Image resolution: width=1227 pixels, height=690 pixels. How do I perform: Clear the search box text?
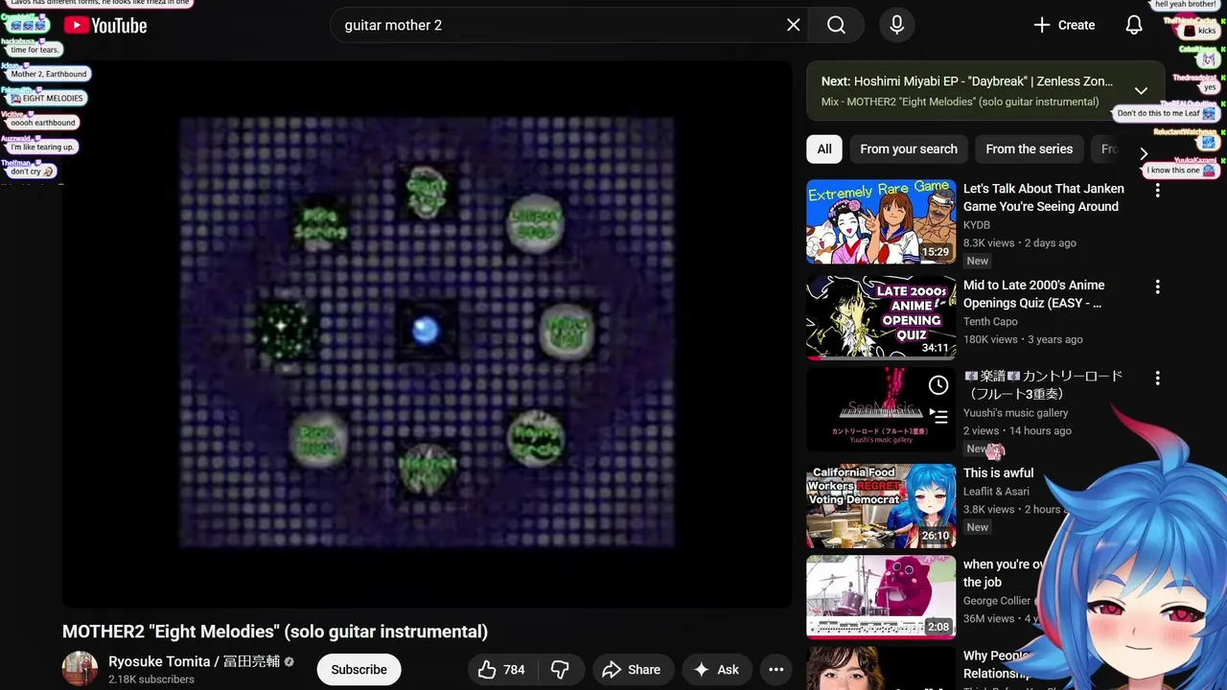(793, 25)
